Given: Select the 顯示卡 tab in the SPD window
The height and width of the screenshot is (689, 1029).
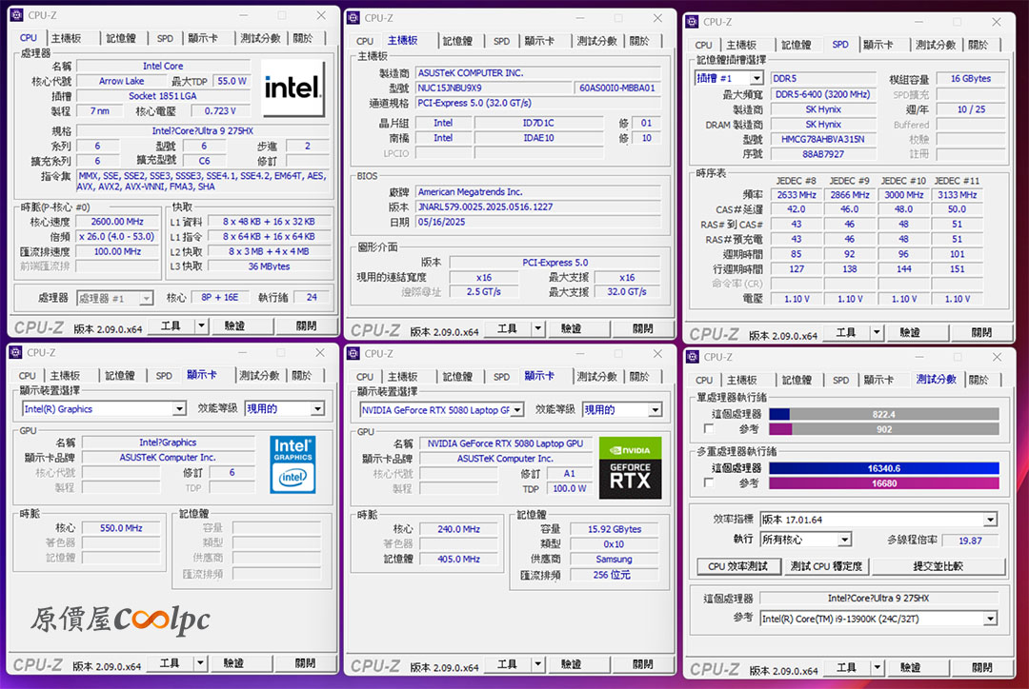Looking at the screenshot, I should [878, 45].
